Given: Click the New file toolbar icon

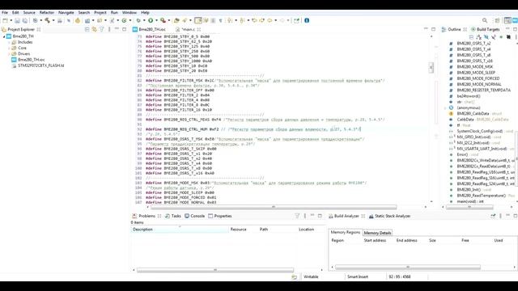Looking at the screenshot, I should (x=5, y=20).
